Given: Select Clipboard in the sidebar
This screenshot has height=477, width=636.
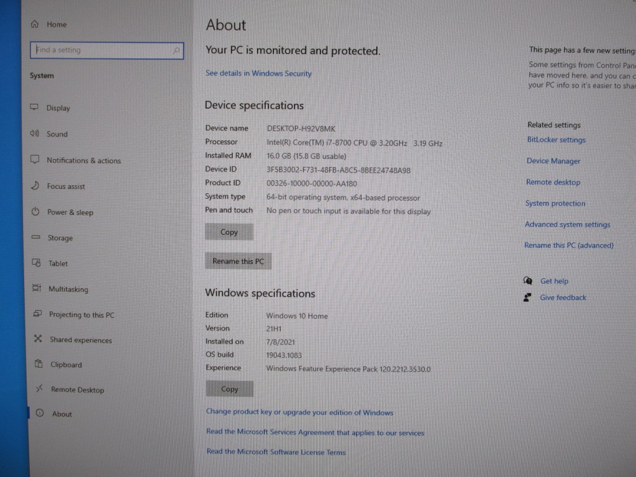Looking at the screenshot, I should pyautogui.click(x=66, y=364).
